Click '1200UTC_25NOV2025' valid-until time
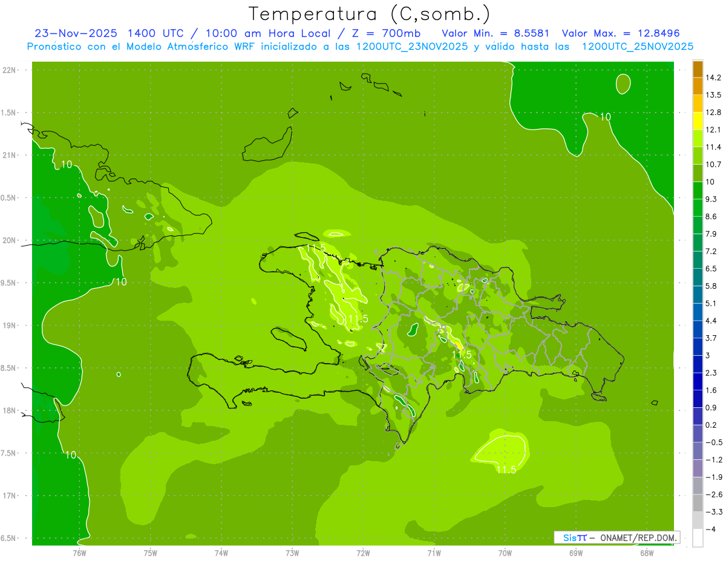This screenshot has width=726, height=561. pos(637,47)
